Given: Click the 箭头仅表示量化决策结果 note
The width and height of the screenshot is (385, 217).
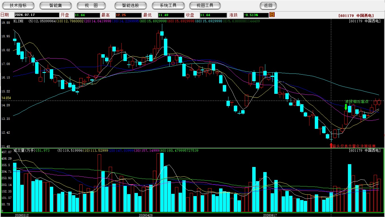Looking at the screenshot, I should click(x=354, y=146).
